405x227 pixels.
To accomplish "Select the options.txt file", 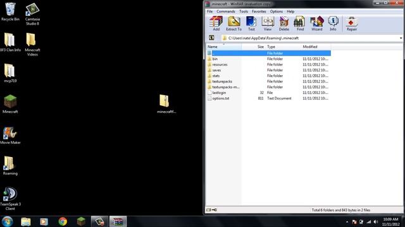I will pyautogui.click(x=268, y=98).
